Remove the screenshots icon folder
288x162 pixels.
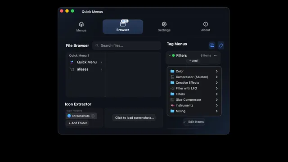(93, 116)
